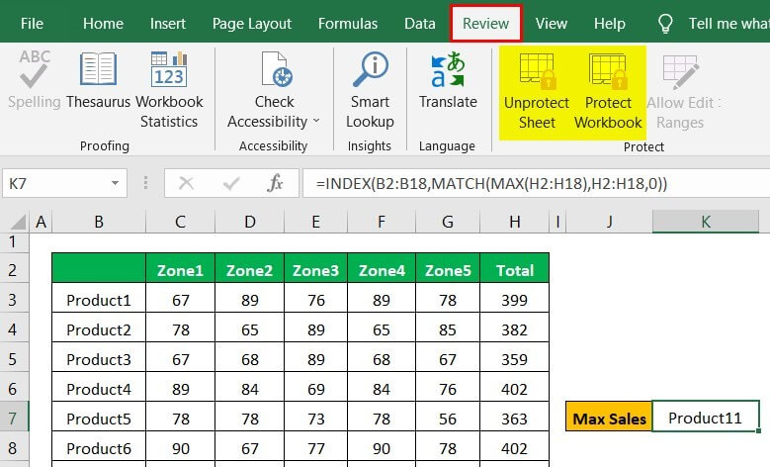Select row 5 header

[x=13, y=358]
